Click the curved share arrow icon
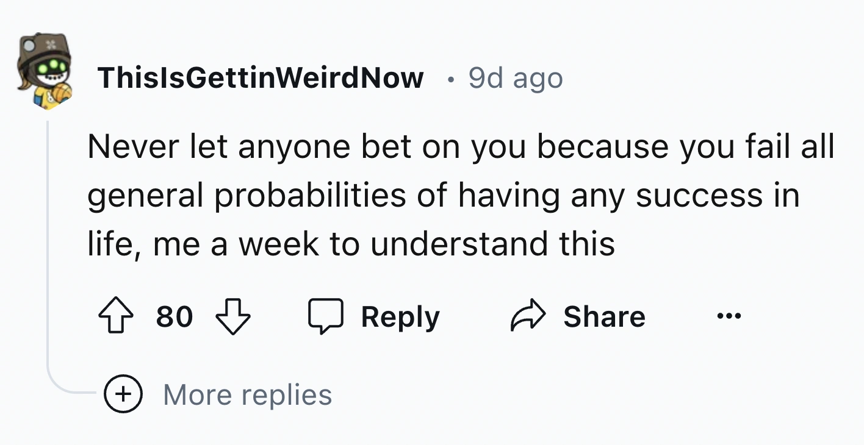 (x=526, y=317)
